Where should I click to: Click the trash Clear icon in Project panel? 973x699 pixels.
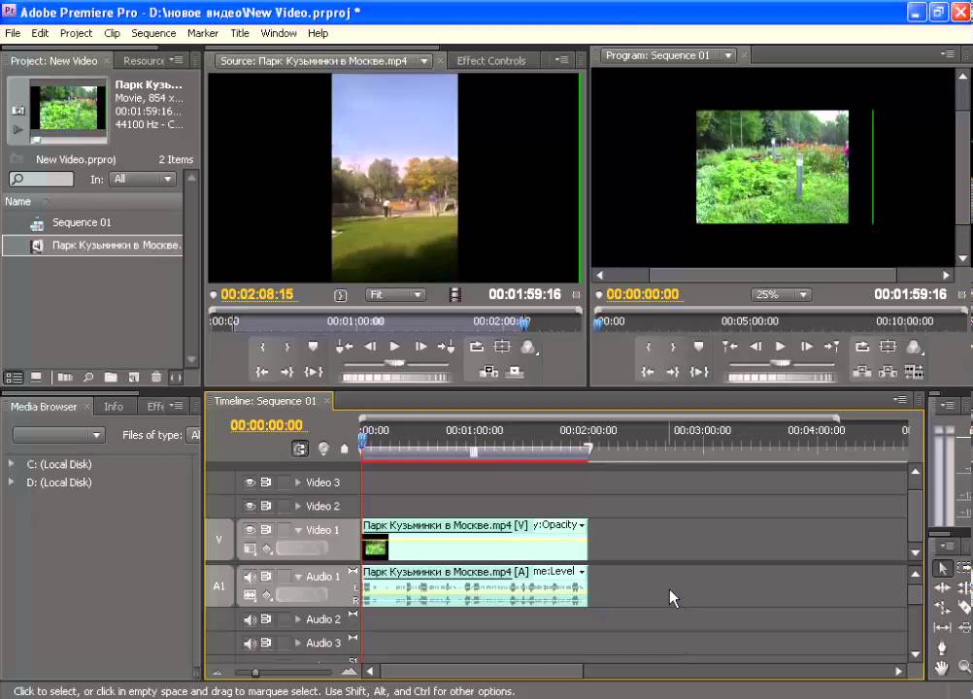point(155,377)
